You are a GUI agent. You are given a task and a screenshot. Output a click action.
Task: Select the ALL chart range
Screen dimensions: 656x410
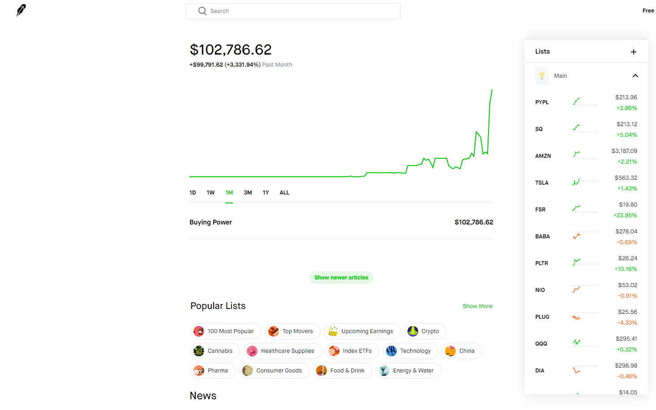[x=284, y=193]
